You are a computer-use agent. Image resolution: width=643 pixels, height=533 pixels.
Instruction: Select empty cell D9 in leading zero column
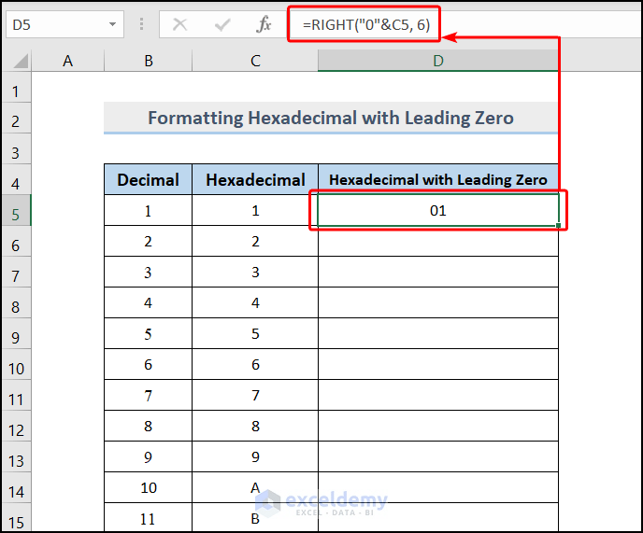click(x=438, y=333)
